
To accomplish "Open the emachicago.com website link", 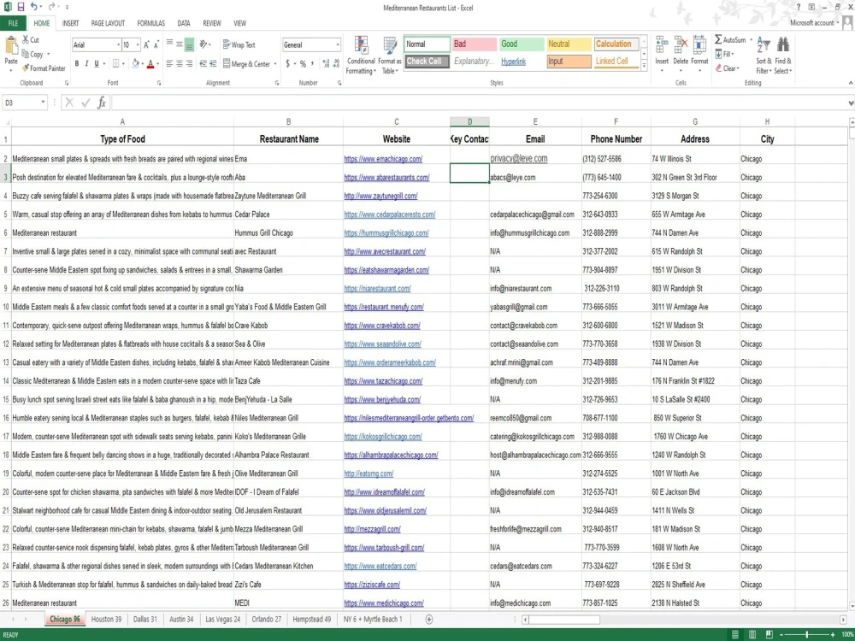I will (x=383, y=159).
